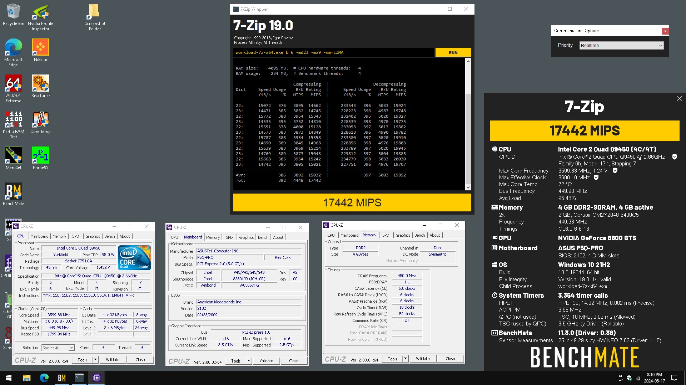This screenshot has width=686, height=385.
Task: Click Tools button in CPU-Z Memory window
Action: tap(392, 359)
